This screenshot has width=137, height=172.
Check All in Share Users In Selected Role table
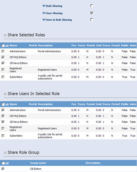pyautogui.click(x=3, y=104)
